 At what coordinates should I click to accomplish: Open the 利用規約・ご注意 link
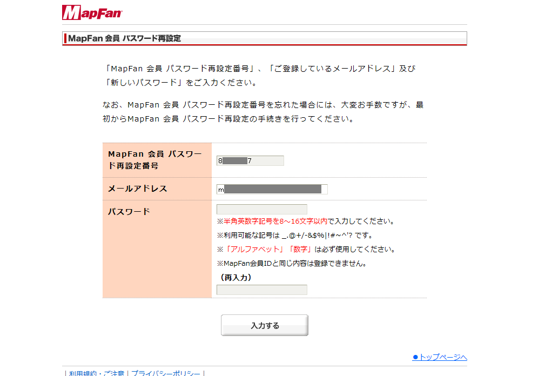coord(97,373)
